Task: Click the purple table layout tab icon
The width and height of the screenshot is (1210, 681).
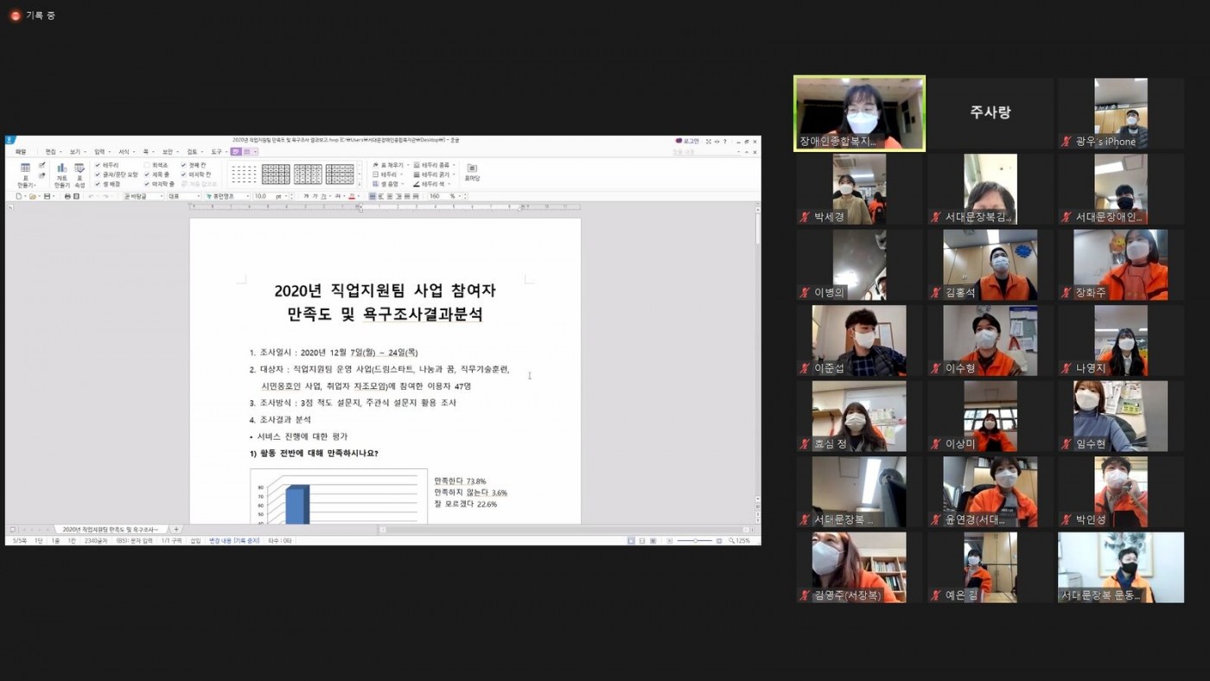Action: [246, 152]
